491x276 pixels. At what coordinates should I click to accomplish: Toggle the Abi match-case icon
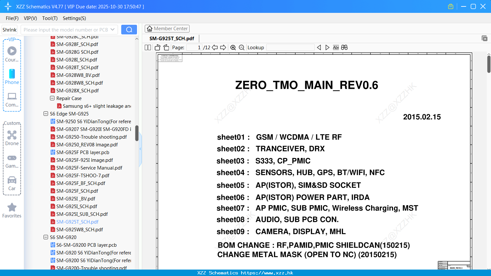(x=336, y=48)
